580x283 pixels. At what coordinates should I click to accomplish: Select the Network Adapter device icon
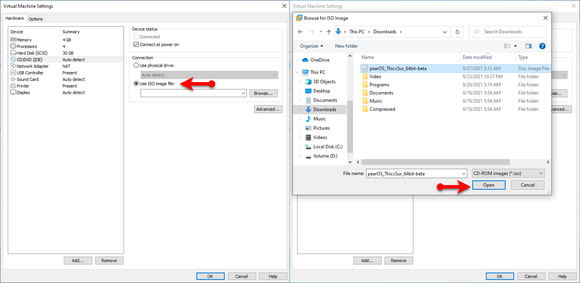pyautogui.click(x=13, y=66)
